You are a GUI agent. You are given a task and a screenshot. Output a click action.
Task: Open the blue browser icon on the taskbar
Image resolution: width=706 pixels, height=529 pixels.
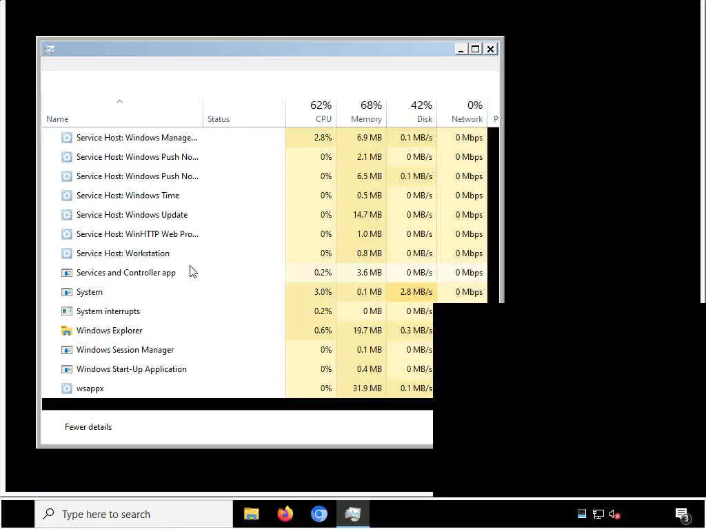pyautogui.click(x=319, y=514)
